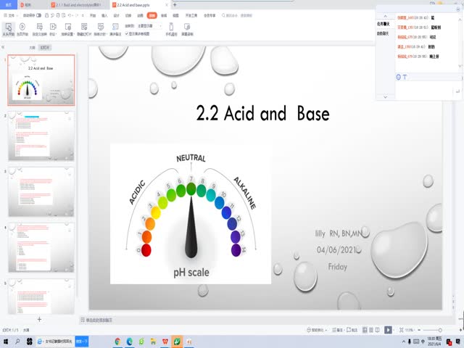This screenshot has width=464, height=348.
Task: Select slide 4 thumbnail
Action: [41, 248]
